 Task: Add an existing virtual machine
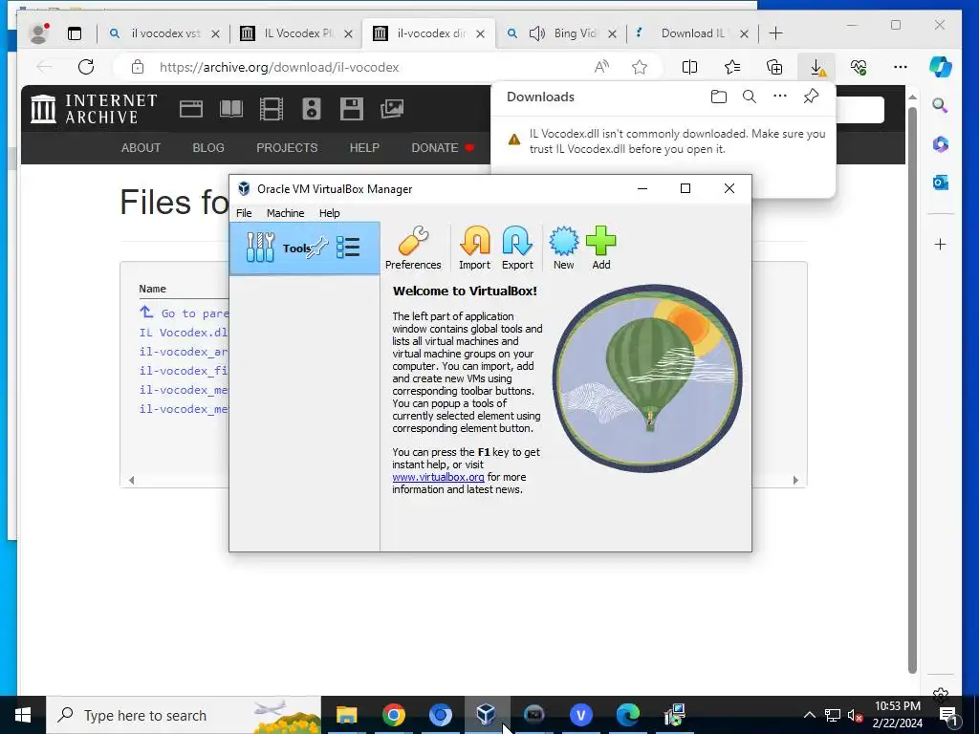[600, 248]
